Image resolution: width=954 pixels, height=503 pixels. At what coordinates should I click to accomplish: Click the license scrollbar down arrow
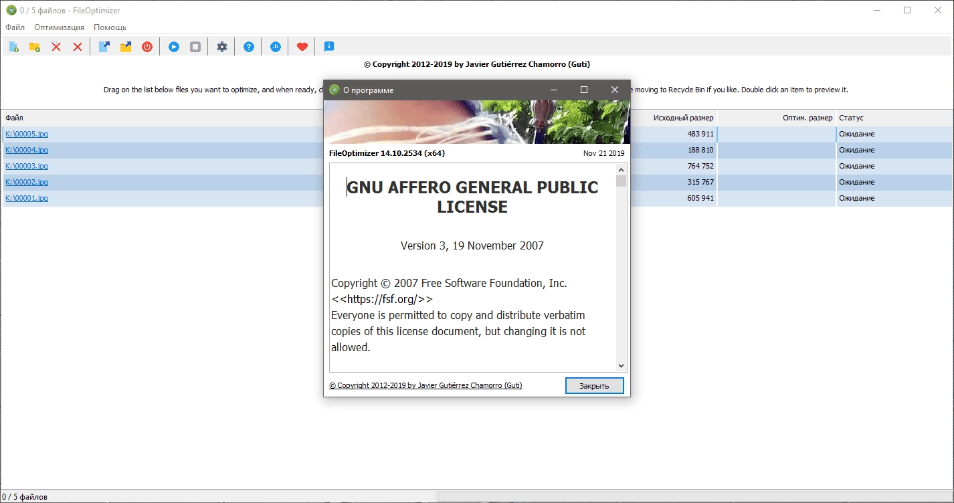pos(622,366)
